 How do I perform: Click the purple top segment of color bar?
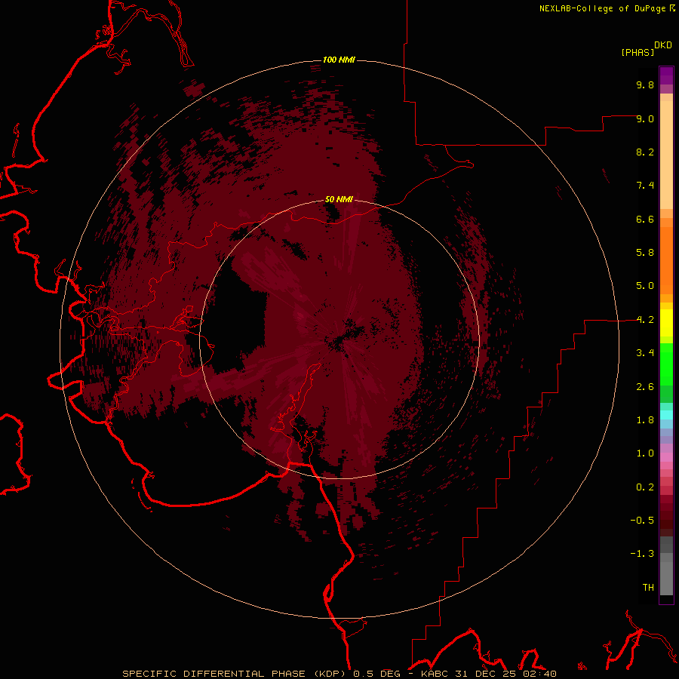[666, 75]
